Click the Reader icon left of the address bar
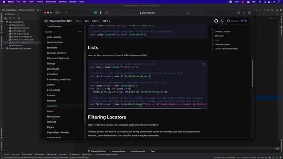Image resolution: width=283 pixels, height=159 pixels. [107, 13]
